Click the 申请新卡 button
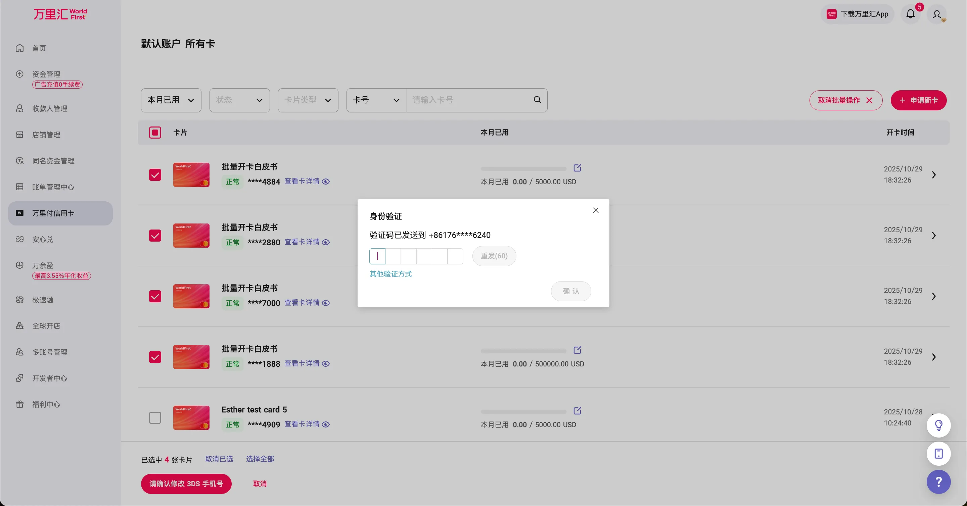The width and height of the screenshot is (967, 506). 919,100
